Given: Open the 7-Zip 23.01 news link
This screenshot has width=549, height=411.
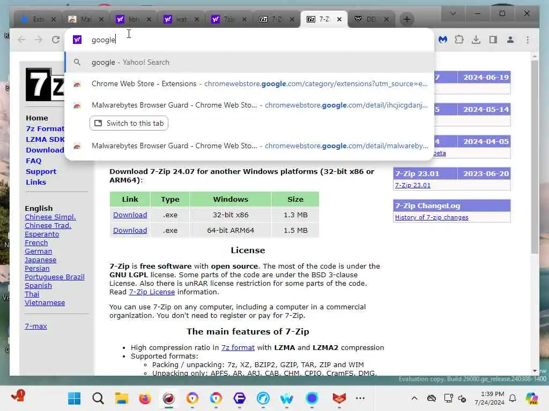Looking at the screenshot, I should point(412,185).
